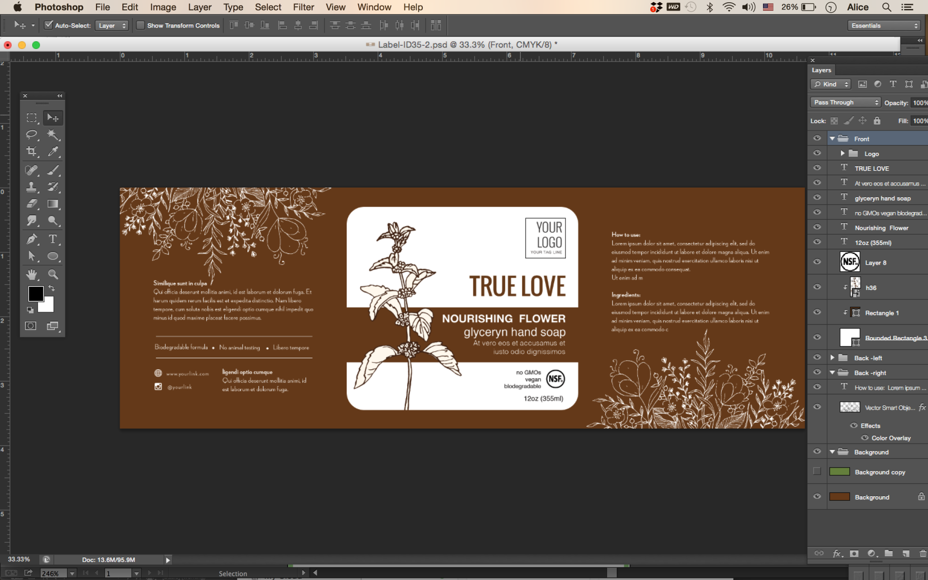
Task: Select the Crop tool
Action: click(x=31, y=151)
